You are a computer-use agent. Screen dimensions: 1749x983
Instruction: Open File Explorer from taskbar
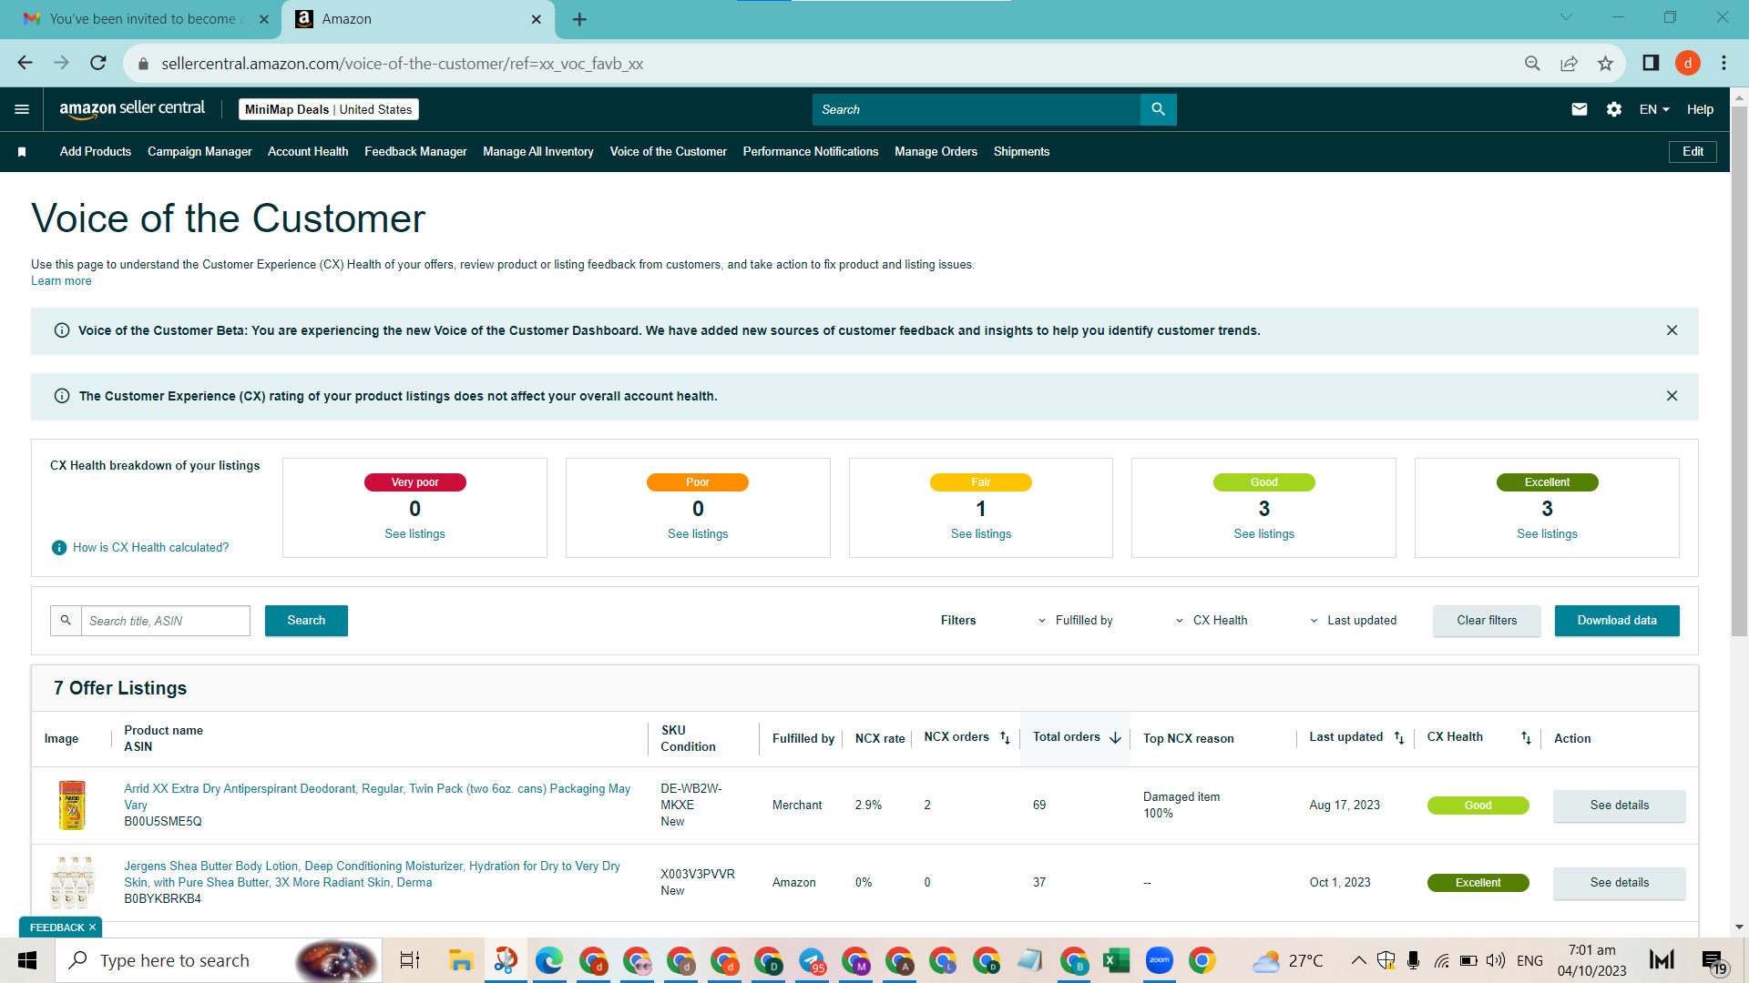tap(461, 960)
